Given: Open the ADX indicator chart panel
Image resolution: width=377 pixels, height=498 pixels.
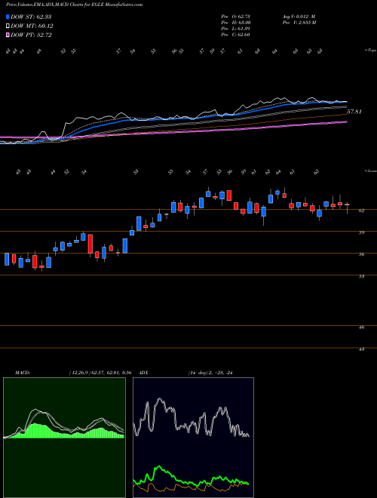Looking at the screenshot, I should click(x=193, y=438).
